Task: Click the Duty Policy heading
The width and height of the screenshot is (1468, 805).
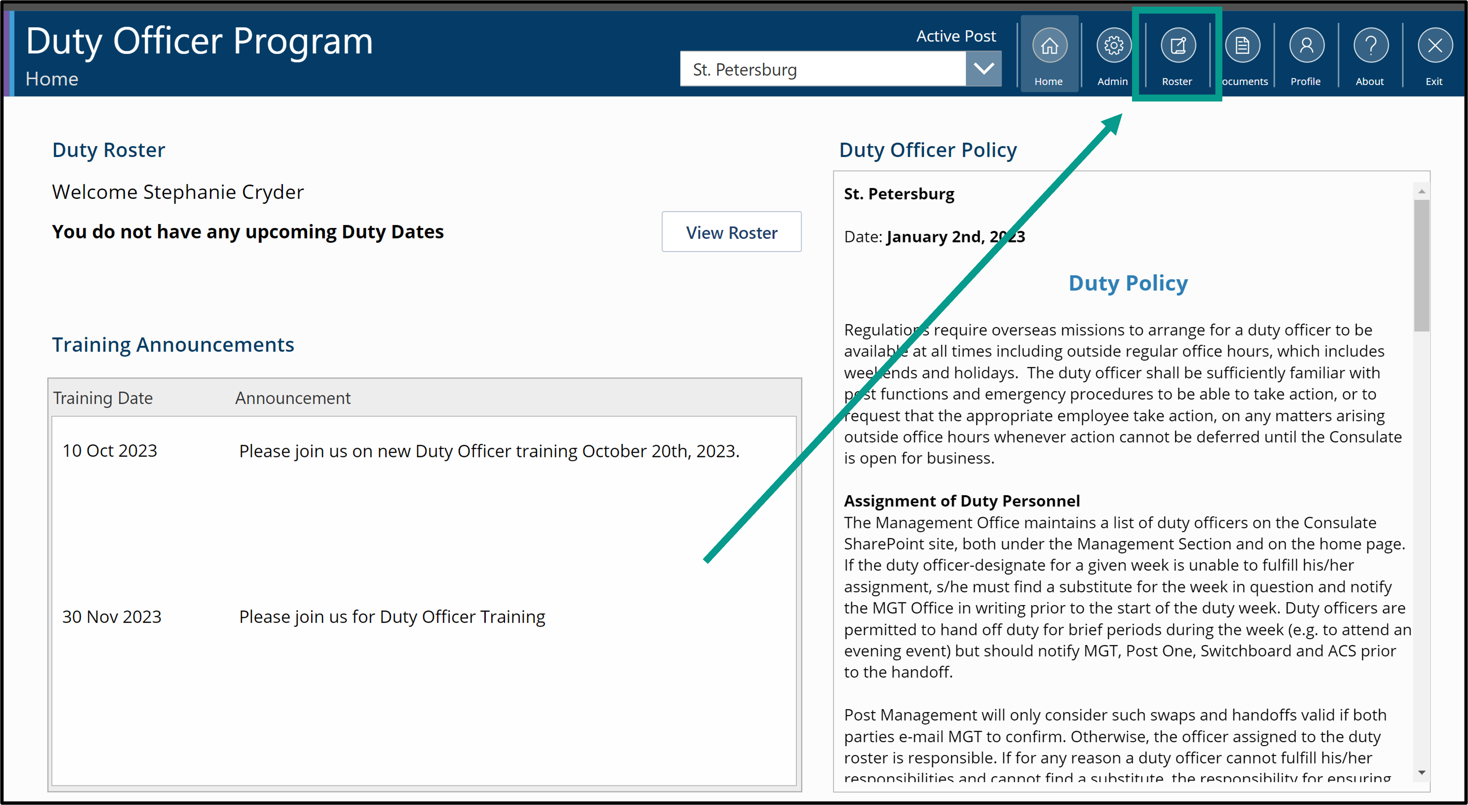Action: (x=1128, y=283)
